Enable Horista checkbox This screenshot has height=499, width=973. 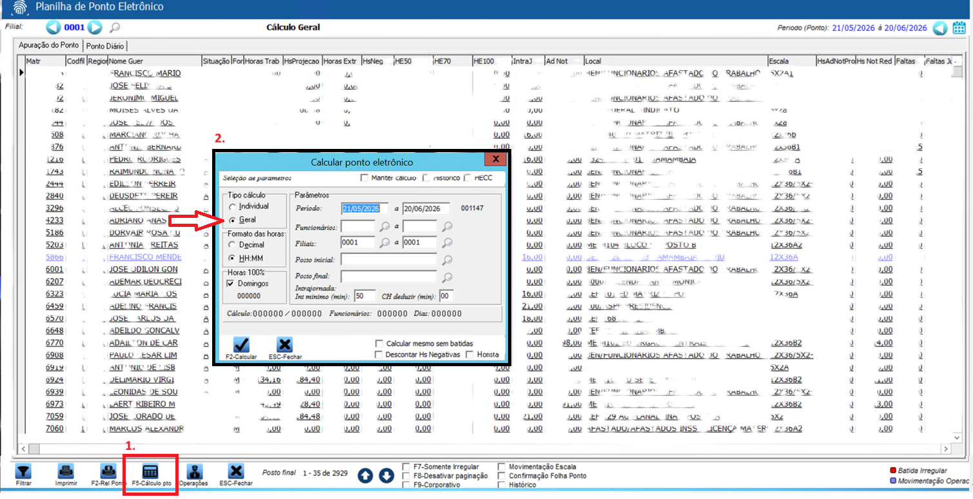point(470,355)
